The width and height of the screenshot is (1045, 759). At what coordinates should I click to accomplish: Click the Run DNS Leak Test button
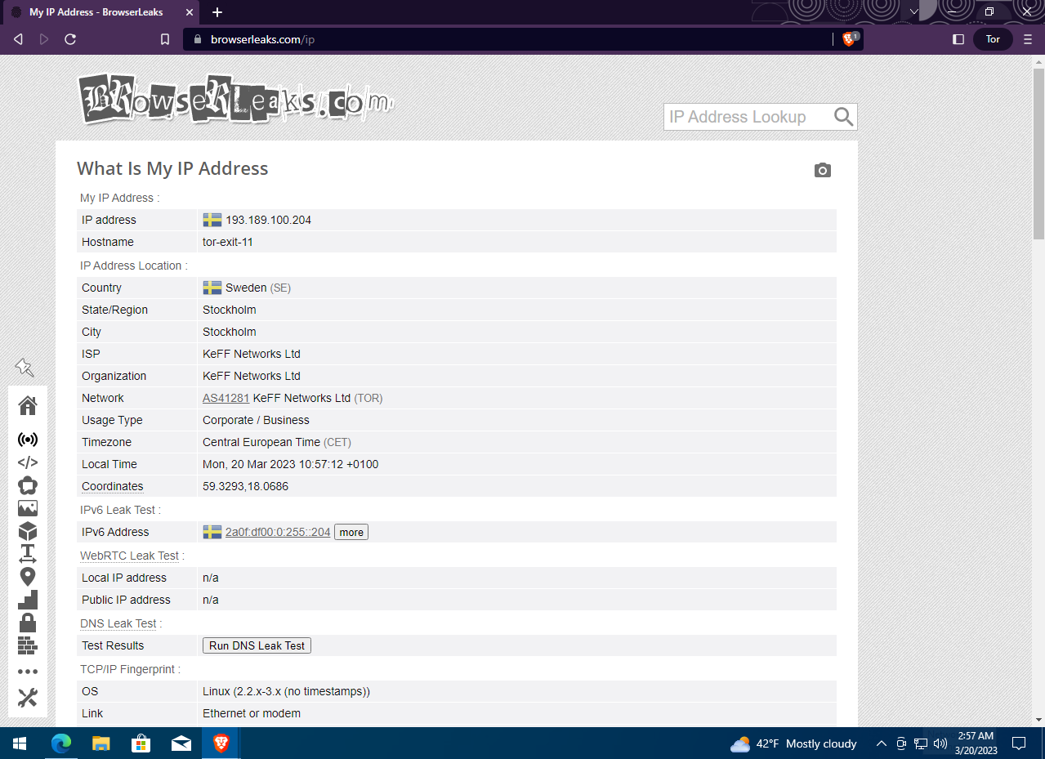[257, 645]
